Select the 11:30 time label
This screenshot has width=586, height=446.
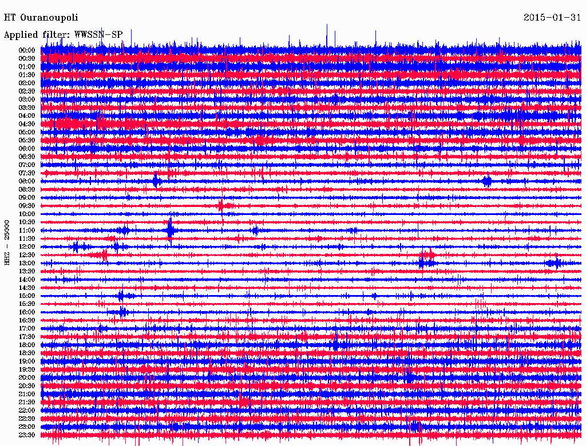coord(27,238)
